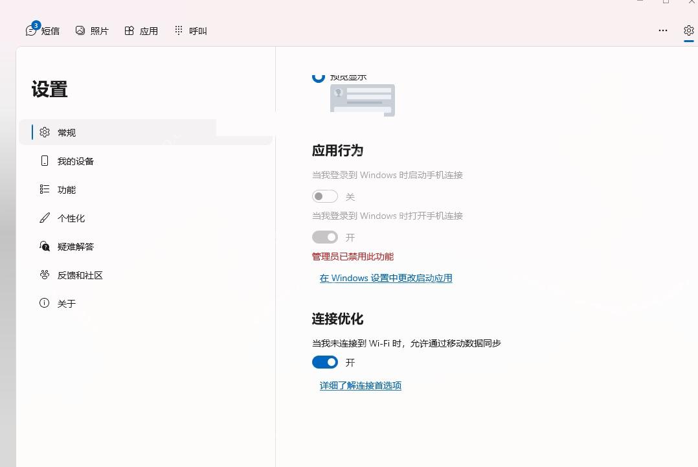698x467 pixels.
Task: Turn off mobile data sync toggle
Action: click(325, 362)
